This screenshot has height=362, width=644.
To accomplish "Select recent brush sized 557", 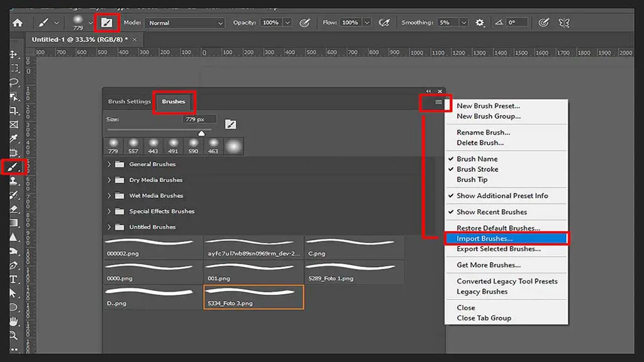I will [x=133, y=146].
